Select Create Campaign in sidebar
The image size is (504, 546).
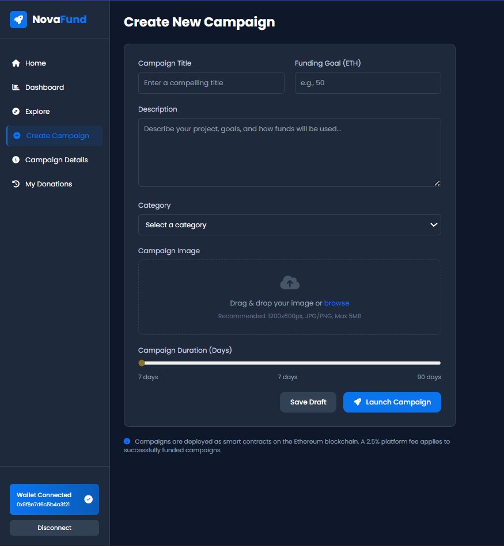[54, 135]
